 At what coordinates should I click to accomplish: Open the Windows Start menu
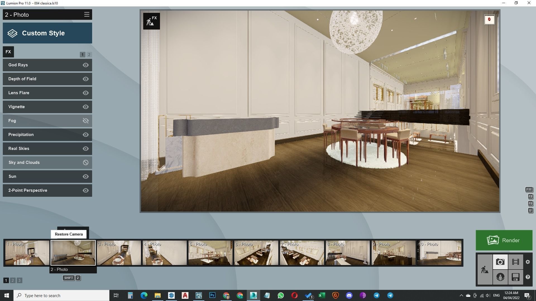click(7, 295)
